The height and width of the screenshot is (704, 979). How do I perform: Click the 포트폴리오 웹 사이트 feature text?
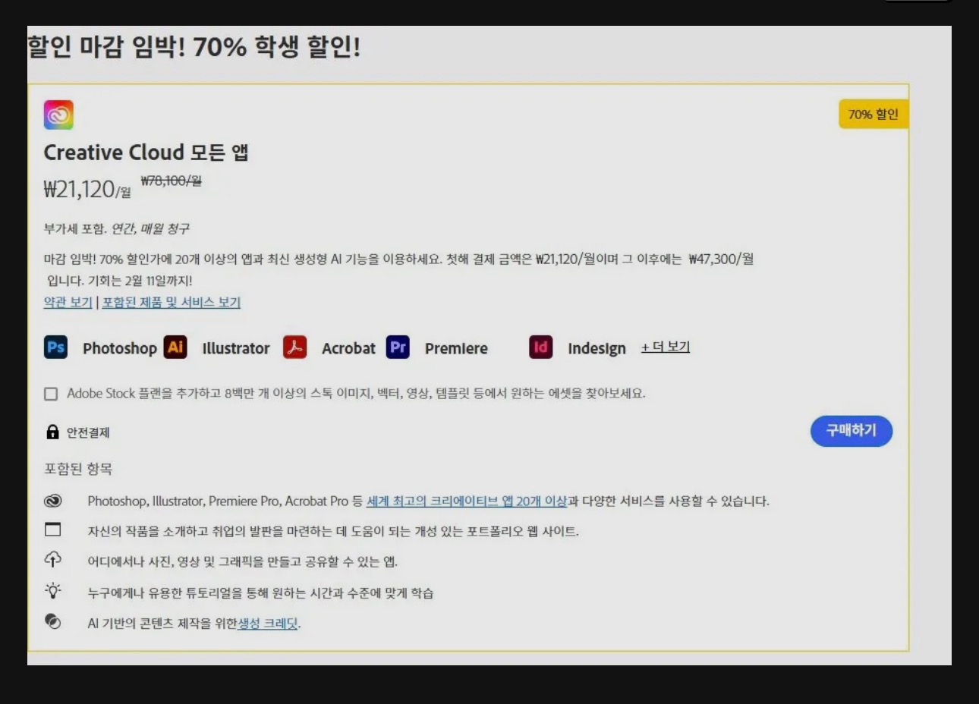click(333, 531)
